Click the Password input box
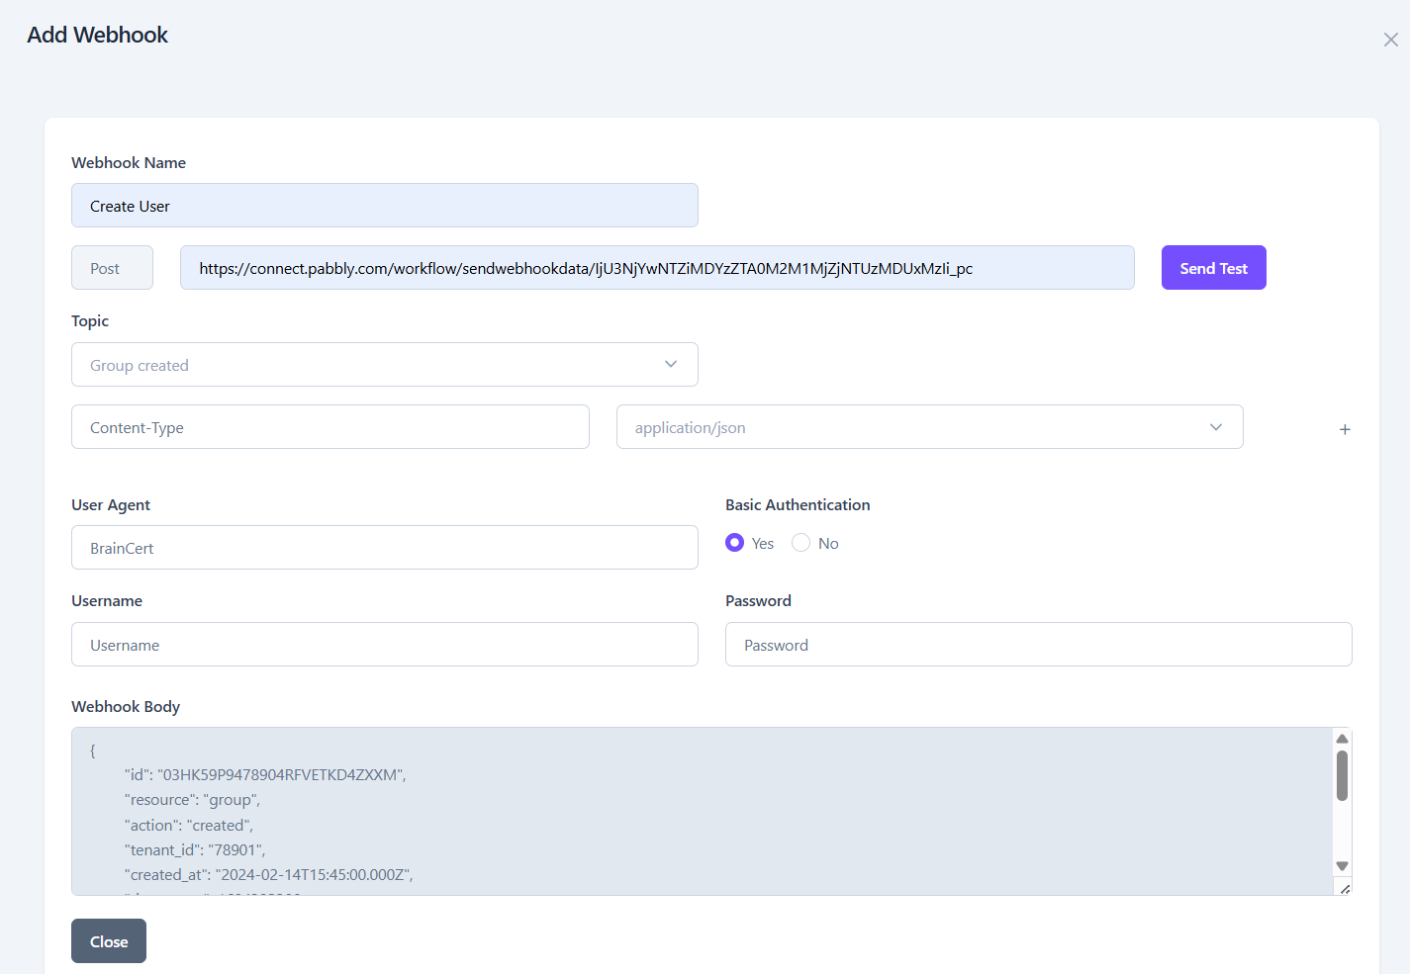 click(x=1038, y=645)
